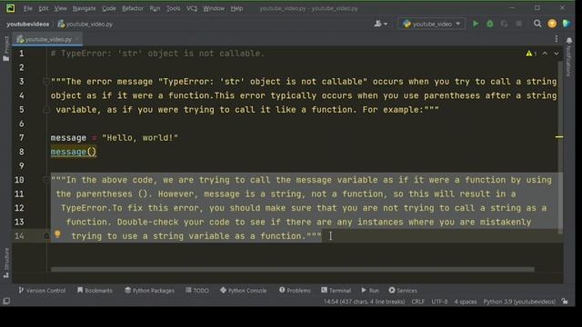
Task: Click the first line TypeError comment
Action: (x=157, y=54)
